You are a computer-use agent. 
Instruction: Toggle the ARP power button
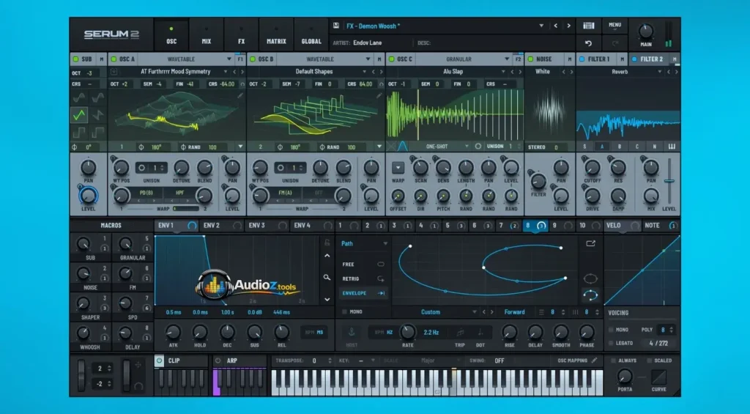tap(218, 361)
